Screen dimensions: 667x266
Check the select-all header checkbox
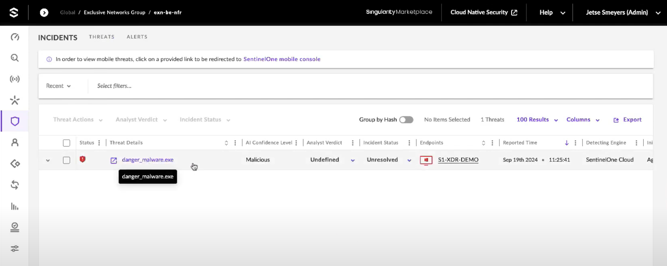[67, 143]
